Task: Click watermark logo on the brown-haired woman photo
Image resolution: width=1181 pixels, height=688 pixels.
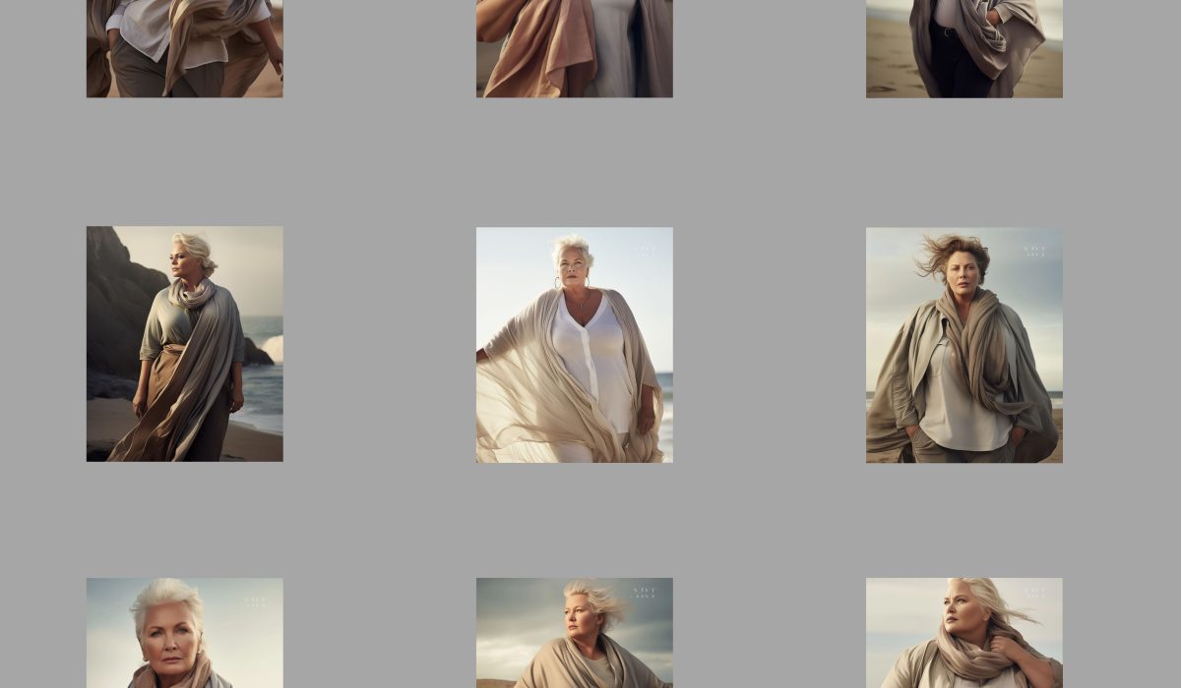Action: tap(1035, 251)
